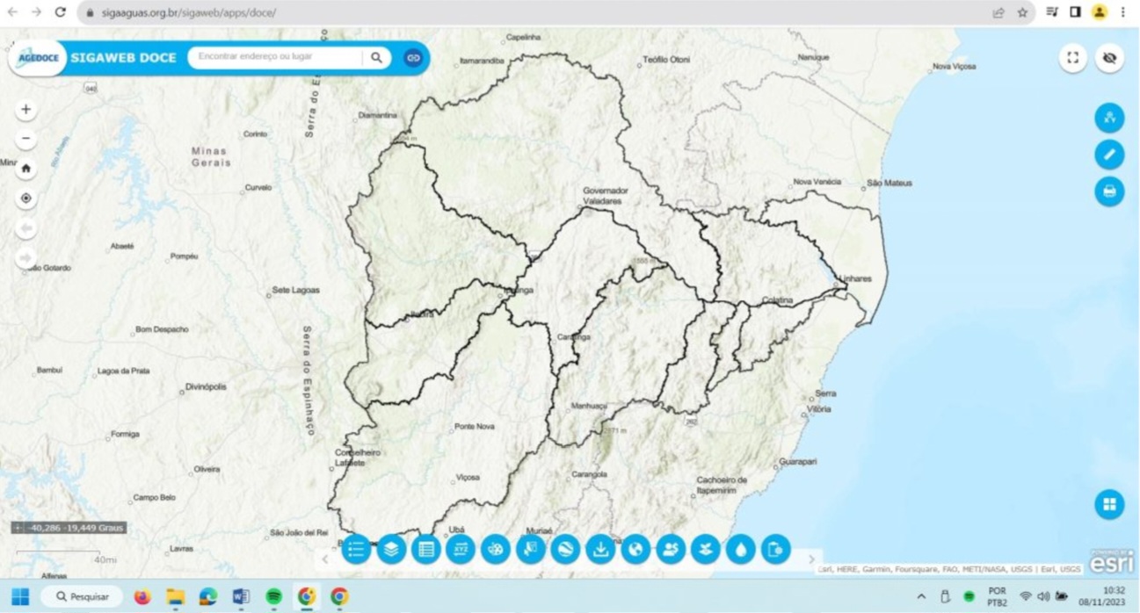Viewport: 1140px width, 613px height.
Task: Open the basemap gallery grid button
Action: (1109, 504)
